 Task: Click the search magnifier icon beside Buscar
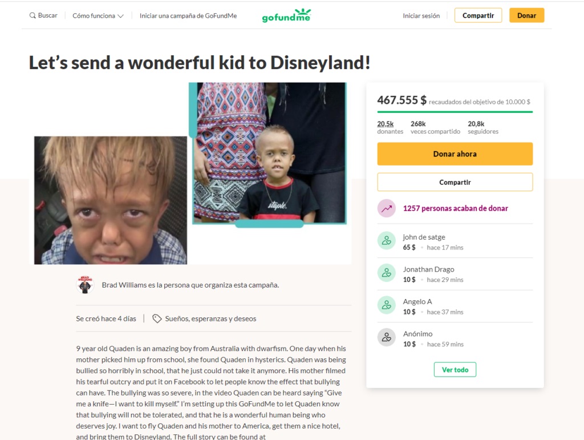(x=33, y=15)
